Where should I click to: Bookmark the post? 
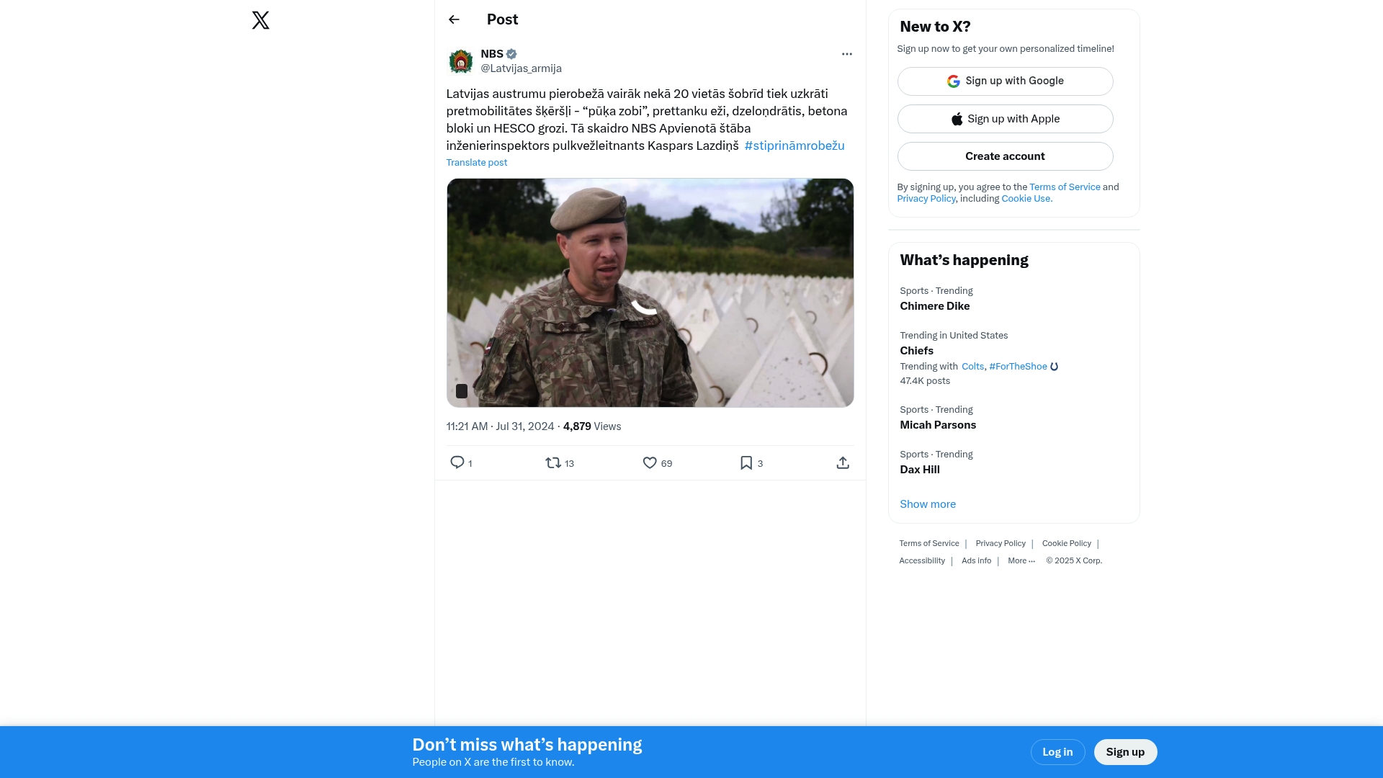click(x=746, y=462)
